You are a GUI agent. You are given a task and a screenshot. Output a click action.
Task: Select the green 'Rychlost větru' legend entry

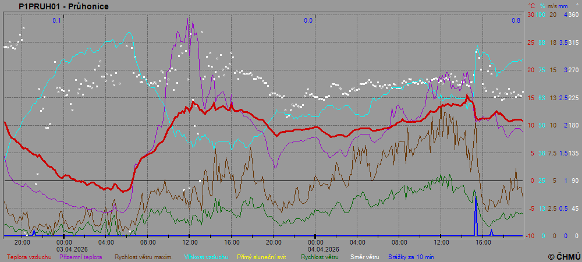320,257
